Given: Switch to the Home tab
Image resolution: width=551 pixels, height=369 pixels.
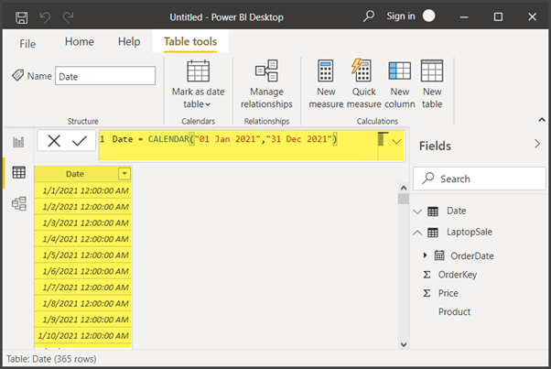Looking at the screenshot, I should (x=80, y=41).
